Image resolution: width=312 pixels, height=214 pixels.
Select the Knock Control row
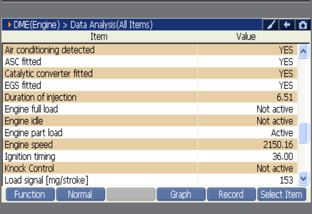[x=150, y=168]
